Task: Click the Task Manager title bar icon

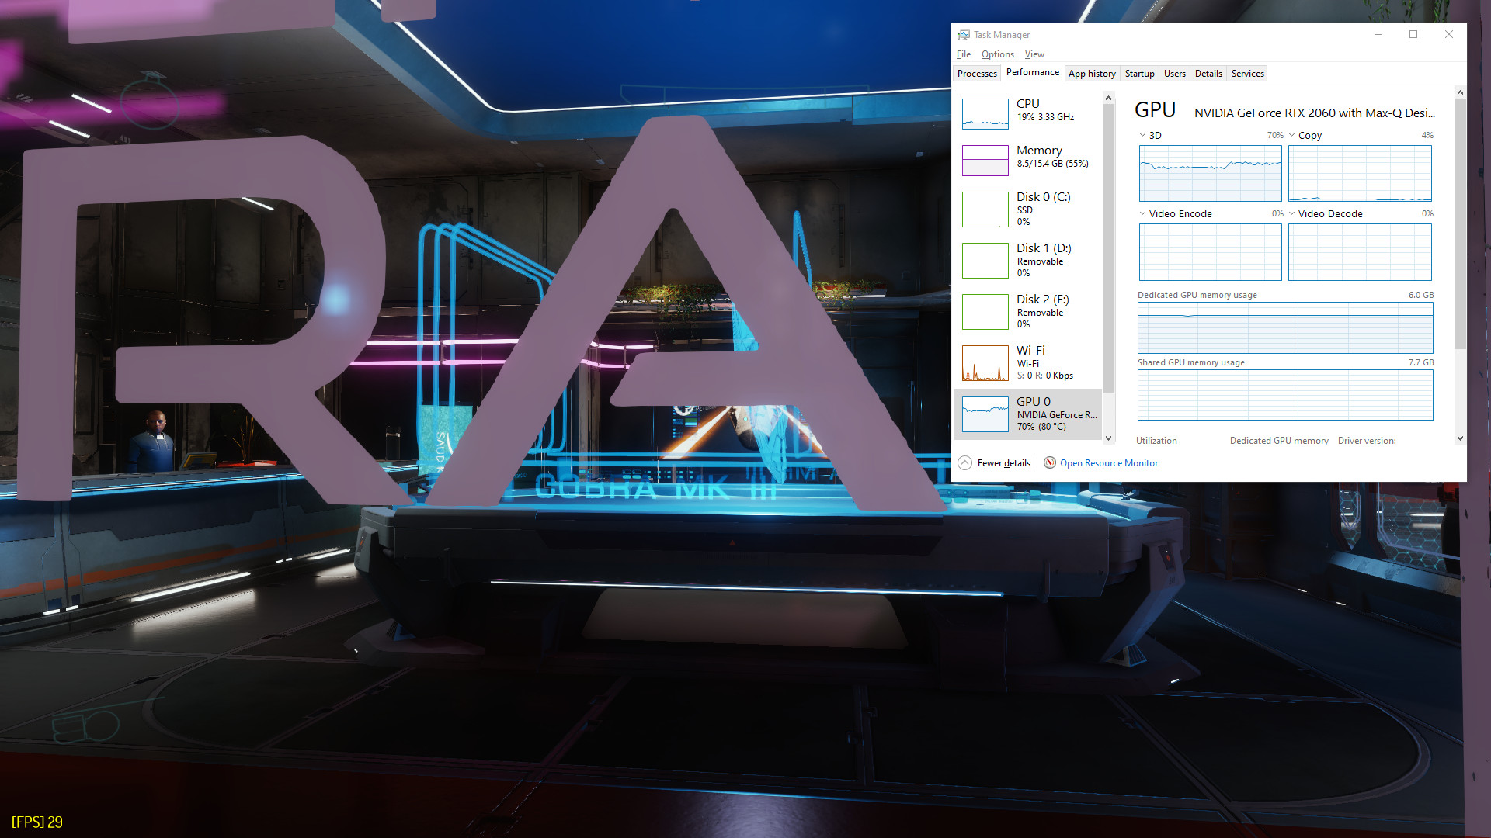Action: (964, 35)
